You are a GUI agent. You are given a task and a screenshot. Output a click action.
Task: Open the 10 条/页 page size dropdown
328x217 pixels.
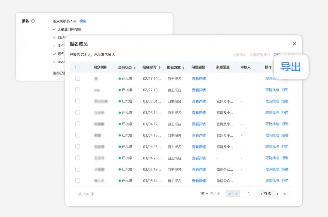(x=204, y=193)
